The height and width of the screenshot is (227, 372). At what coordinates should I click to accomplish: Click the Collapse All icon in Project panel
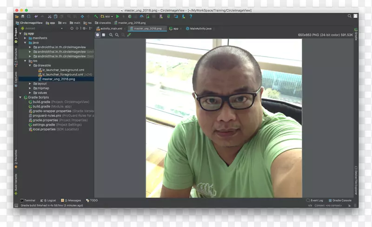(x=77, y=28)
